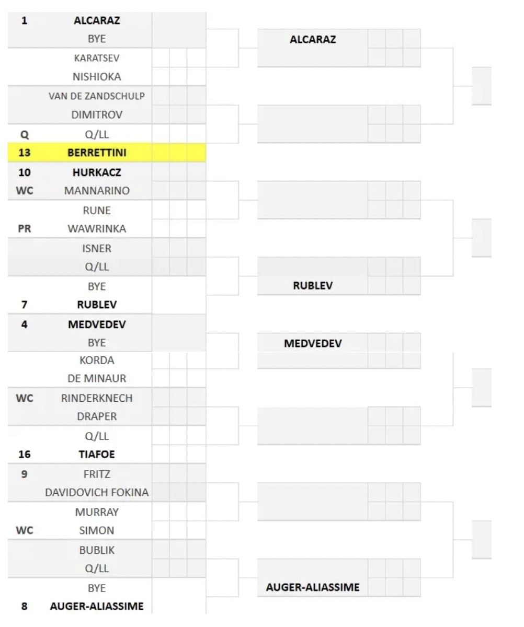Click the second-round RUBLEV box
This screenshot has width=524, height=627.
[x=313, y=286]
